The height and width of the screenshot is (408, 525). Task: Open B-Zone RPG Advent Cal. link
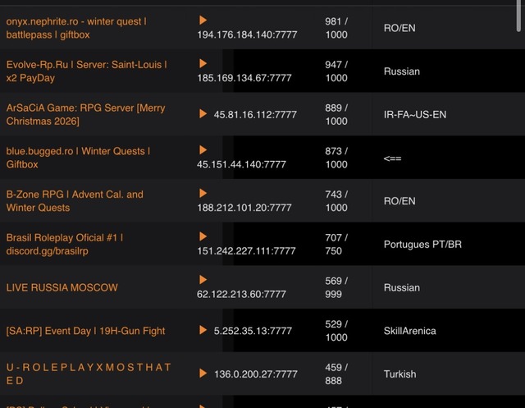75,201
